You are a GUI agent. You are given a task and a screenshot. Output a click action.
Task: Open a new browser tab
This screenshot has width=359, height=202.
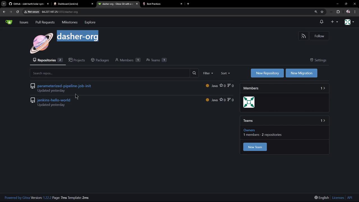(x=188, y=4)
